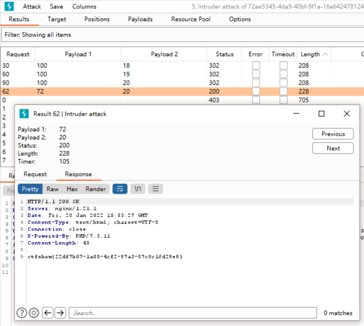Viewport: 364px width, 326px height.
Task: Click the Next result button
Action: coord(333,148)
